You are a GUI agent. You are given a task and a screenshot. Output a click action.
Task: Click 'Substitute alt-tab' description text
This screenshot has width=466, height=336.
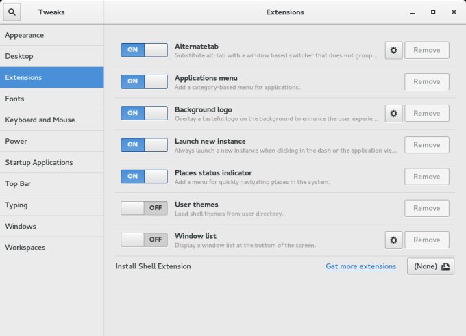276,55
